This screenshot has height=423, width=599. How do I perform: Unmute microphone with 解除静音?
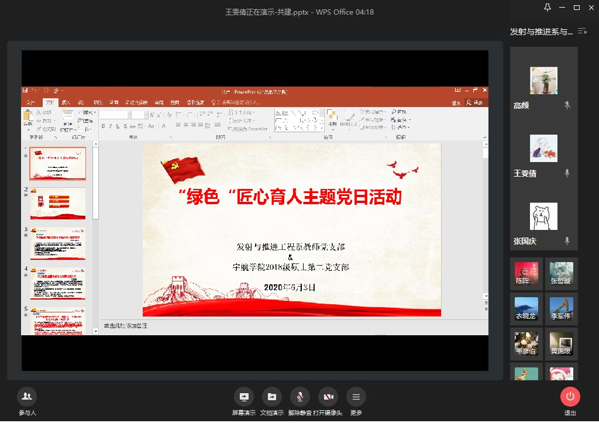pyautogui.click(x=300, y=397)
